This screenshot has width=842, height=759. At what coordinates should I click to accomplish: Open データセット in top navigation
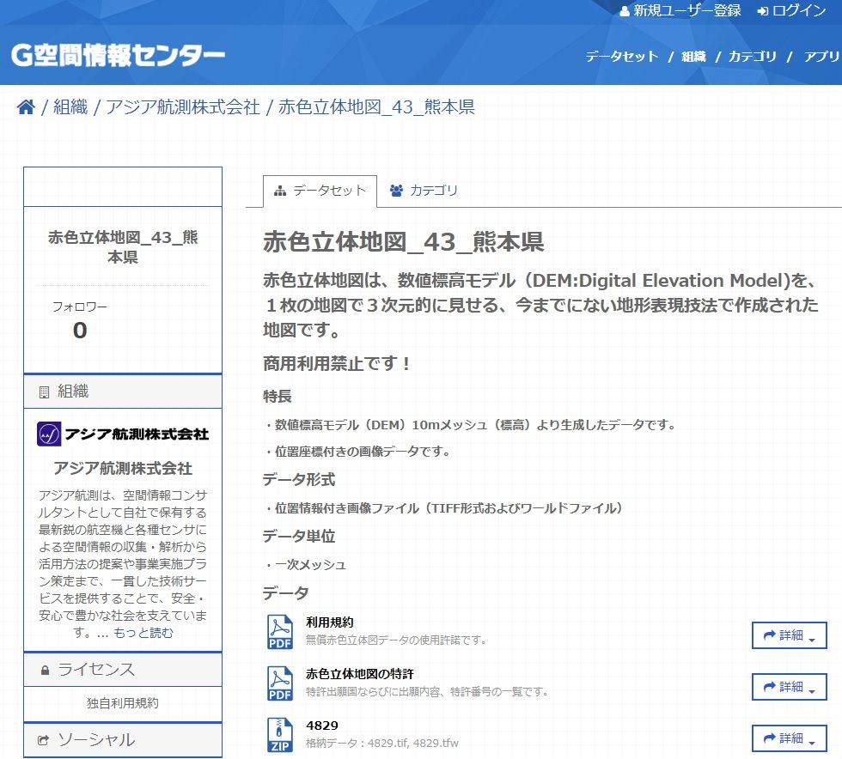coord(621,57)
